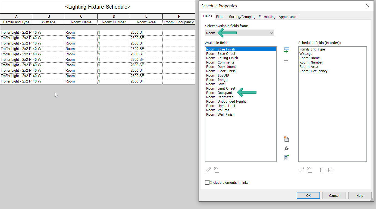Viewport: 376px width, 209px height.
Task: Select Wattage in scheduled fields list
Action: (x=306, y=53)
